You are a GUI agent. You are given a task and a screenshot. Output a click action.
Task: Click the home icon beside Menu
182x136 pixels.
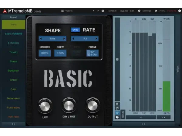point(156,11)
